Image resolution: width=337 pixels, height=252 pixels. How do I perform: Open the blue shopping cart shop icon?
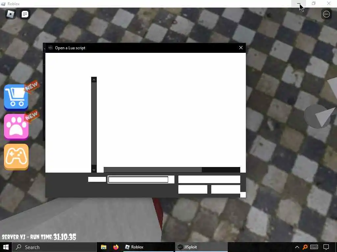coord(16,97)
